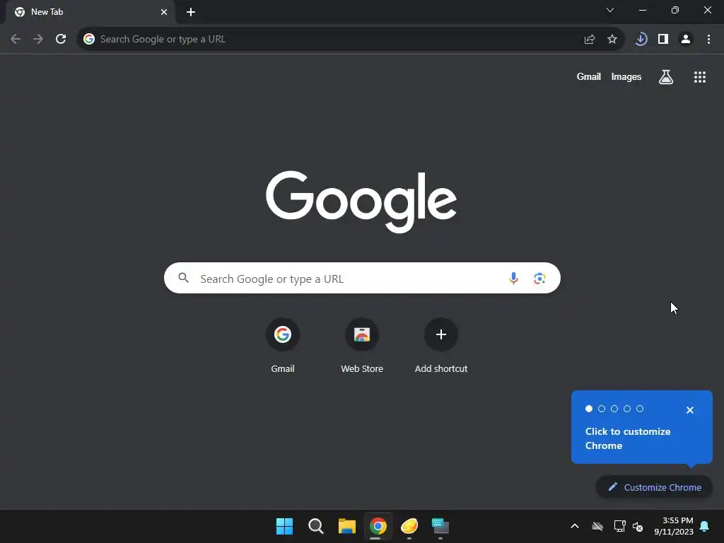Image resolution: width=724 pixels, height=543 pixels.
Task: Search by image with Lens icon
Action: [x=539, y=279]
